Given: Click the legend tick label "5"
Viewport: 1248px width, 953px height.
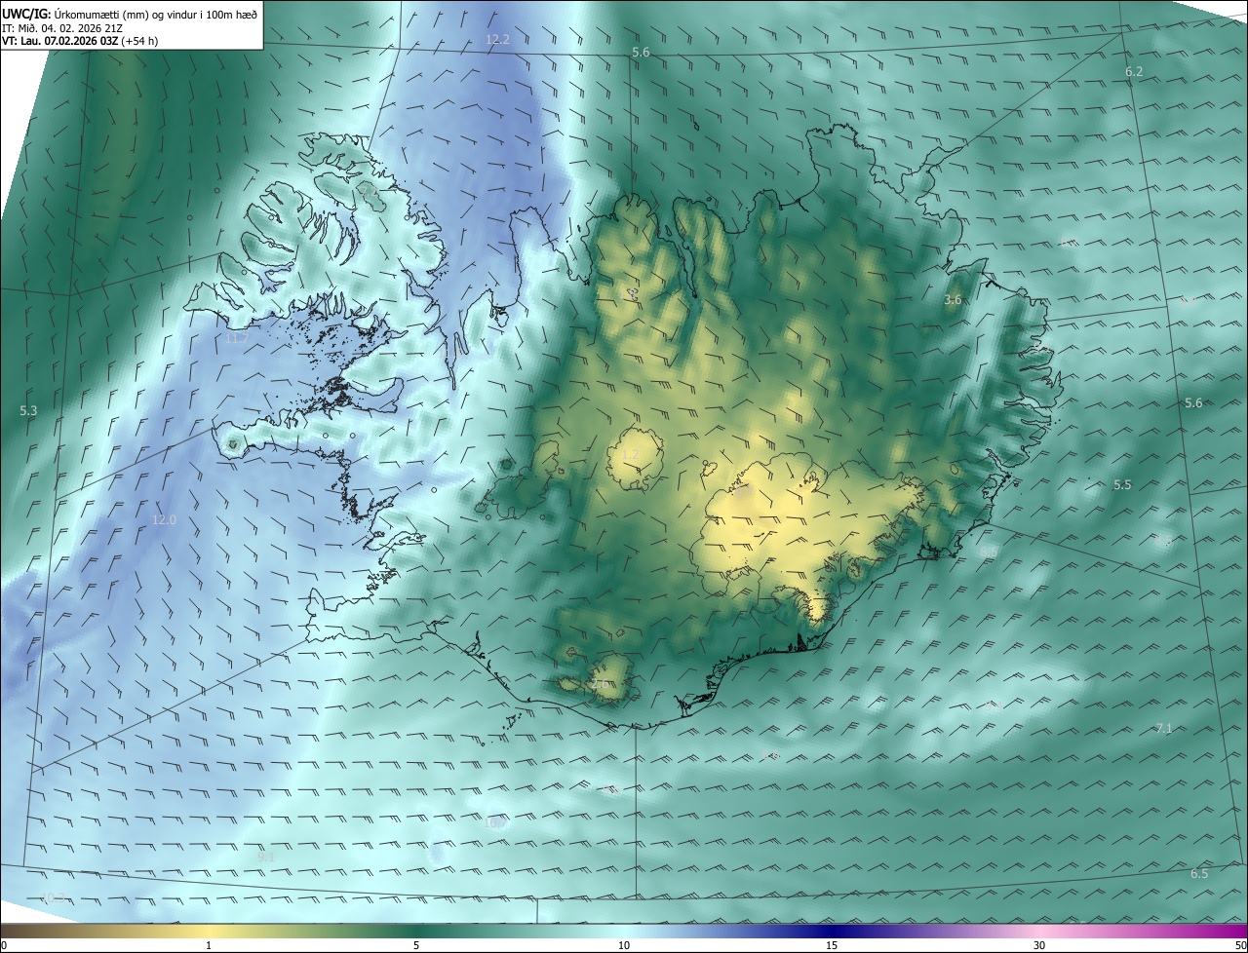Looking at the screenshot, I should pos(416,945).
